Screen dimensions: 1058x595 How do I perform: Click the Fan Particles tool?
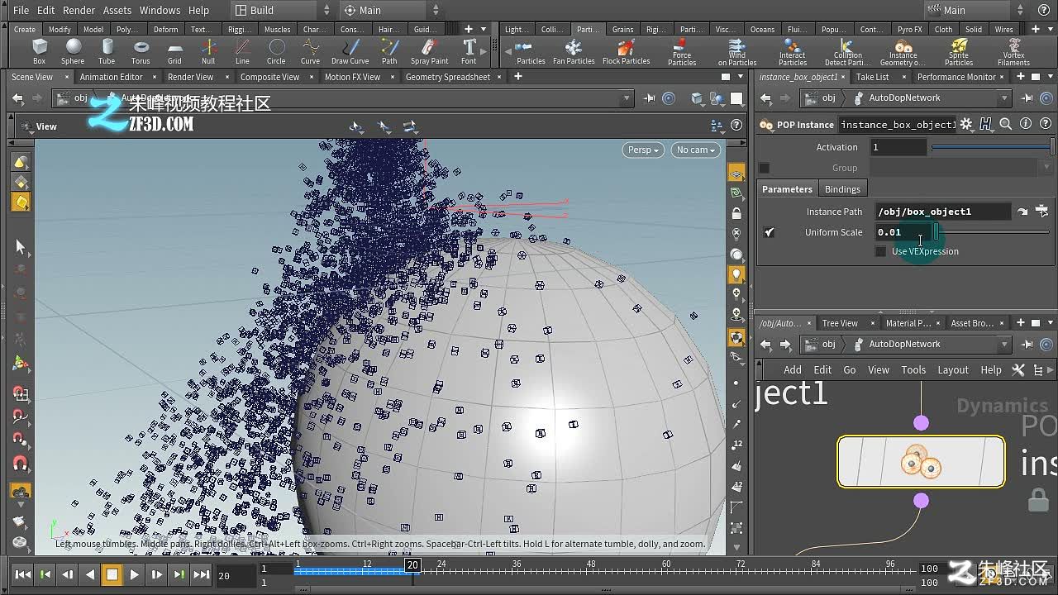coord(574,51)
